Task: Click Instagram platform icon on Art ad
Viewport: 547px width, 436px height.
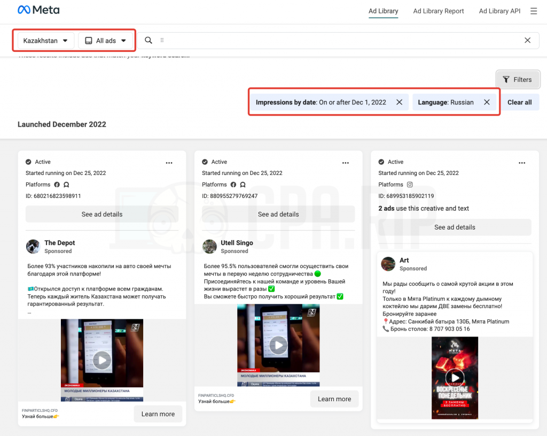Action: click(410, 185)
